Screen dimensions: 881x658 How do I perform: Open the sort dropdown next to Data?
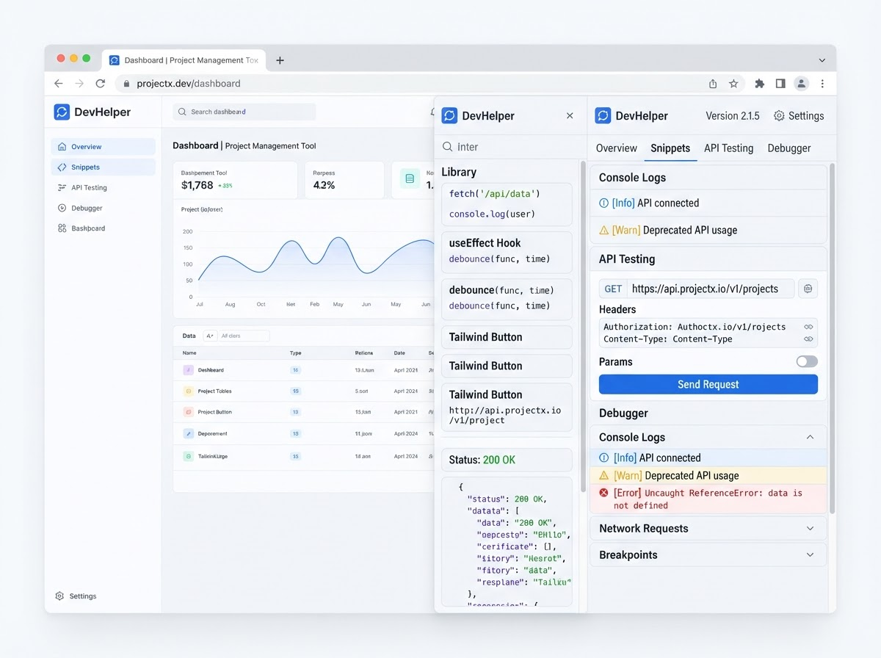(x=210, y=336)
